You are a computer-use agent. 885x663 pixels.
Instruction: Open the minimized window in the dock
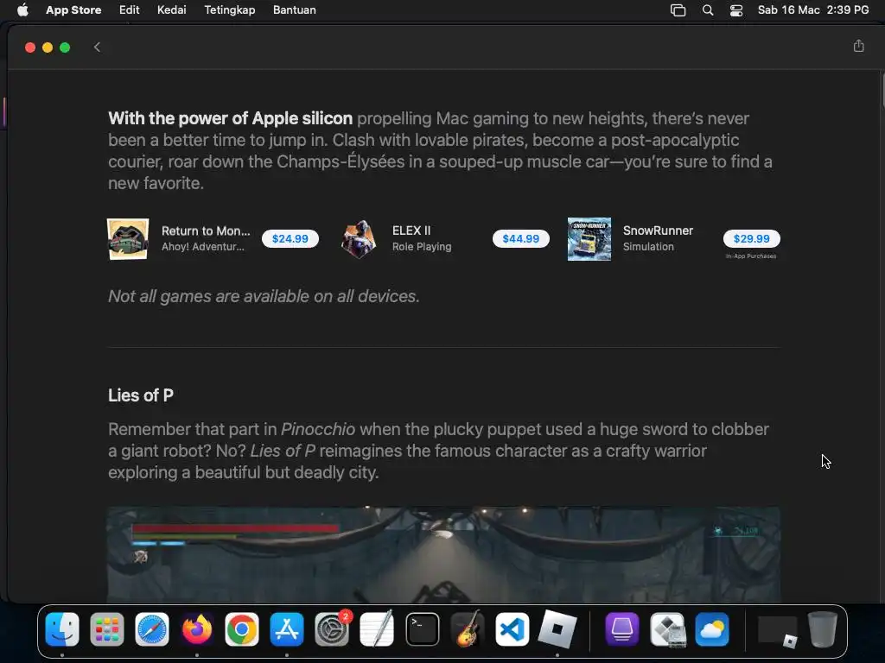[x=778, y=630]
